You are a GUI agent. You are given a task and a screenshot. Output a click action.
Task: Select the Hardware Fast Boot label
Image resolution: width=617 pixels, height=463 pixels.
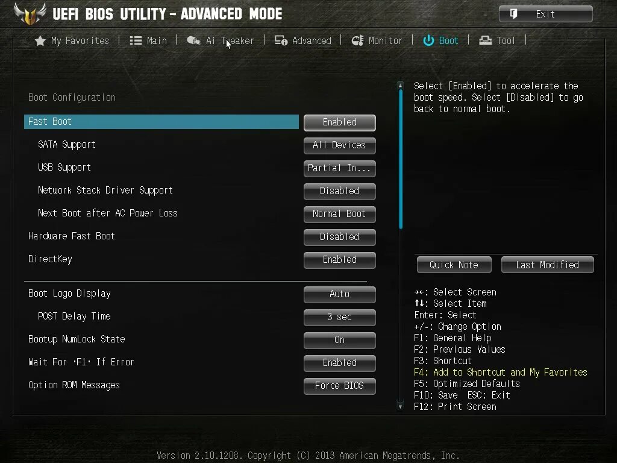pyautogui.click(x=72, y=236)
